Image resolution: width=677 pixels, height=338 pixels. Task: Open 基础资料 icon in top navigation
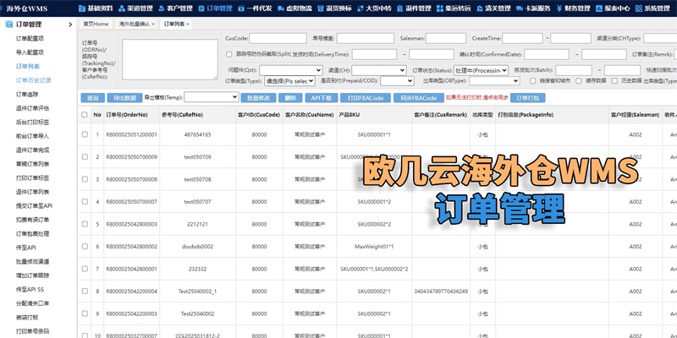[82, 8]
